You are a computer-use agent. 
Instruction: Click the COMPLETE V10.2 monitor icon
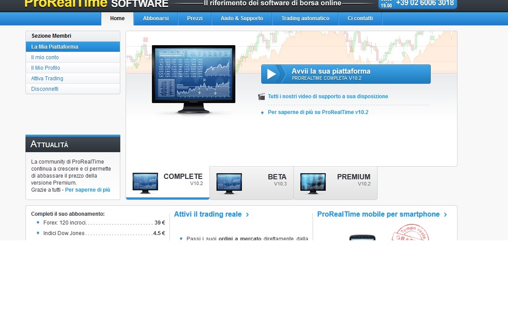[145, 183]
